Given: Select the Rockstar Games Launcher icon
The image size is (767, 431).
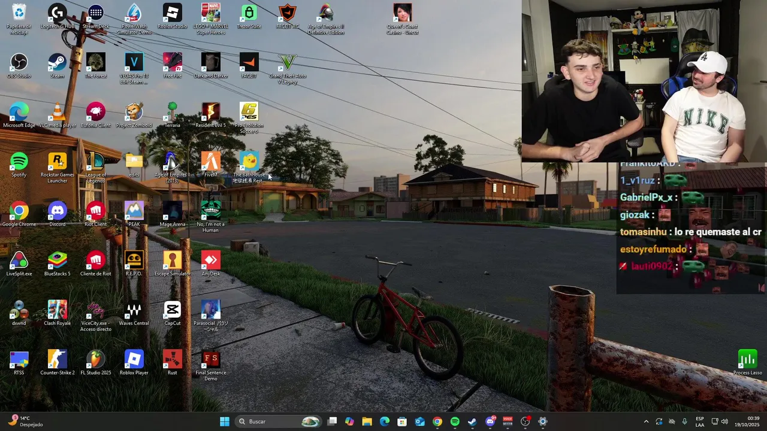Looking at the screenshot, I should [58, 168].
